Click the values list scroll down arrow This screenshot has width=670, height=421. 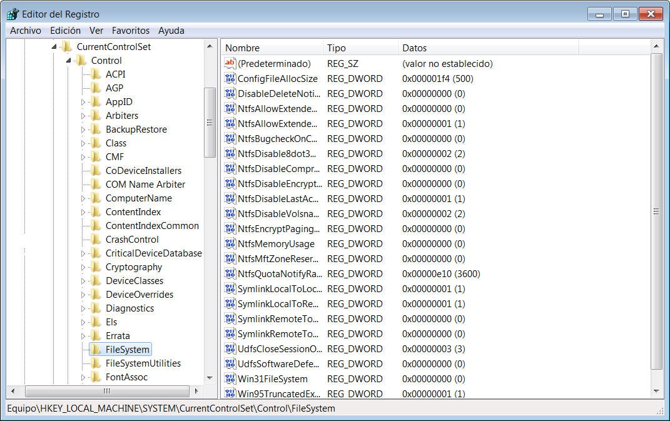[656, 391]
